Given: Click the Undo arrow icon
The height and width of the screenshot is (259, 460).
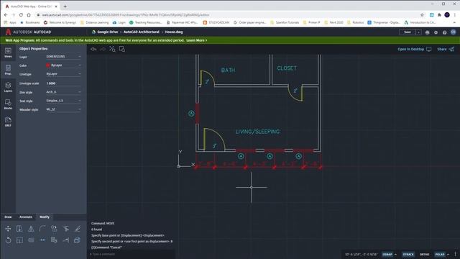Looking at the screenshot, I should [93, 49].
